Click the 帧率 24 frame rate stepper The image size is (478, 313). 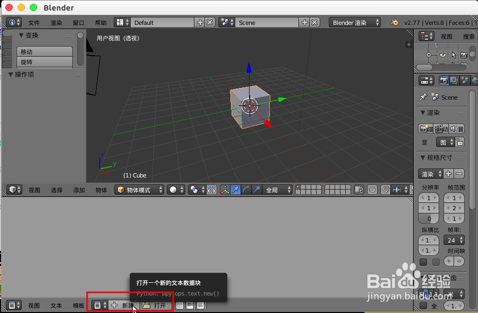tap(454, 240)
